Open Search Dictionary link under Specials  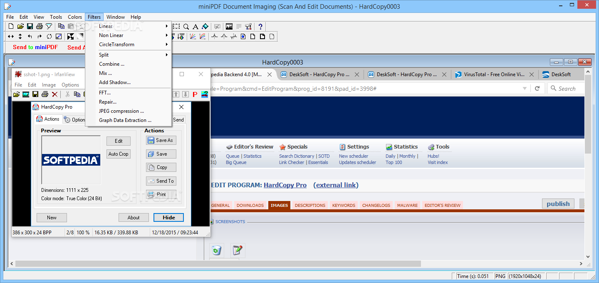297,156
